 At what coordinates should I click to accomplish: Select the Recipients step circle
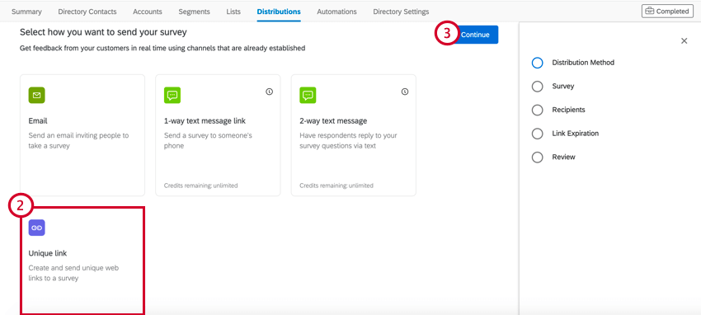point(538,110)
